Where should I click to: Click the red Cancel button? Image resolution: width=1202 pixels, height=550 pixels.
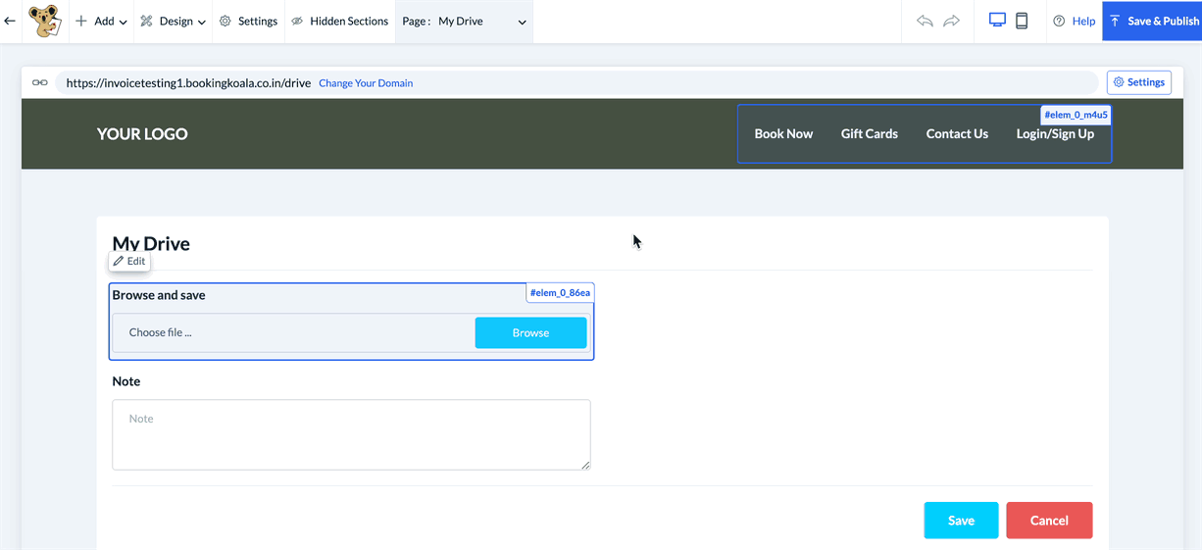point(1049,521)
